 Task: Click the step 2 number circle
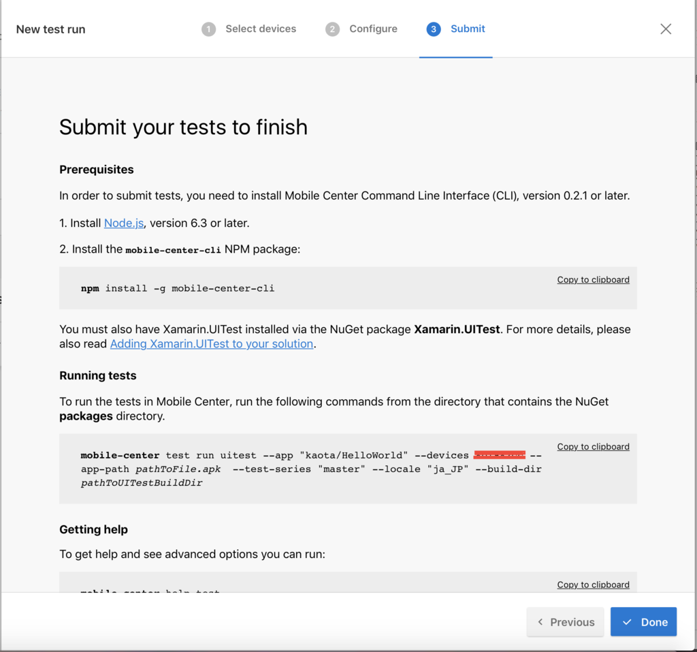click(332, 29)
